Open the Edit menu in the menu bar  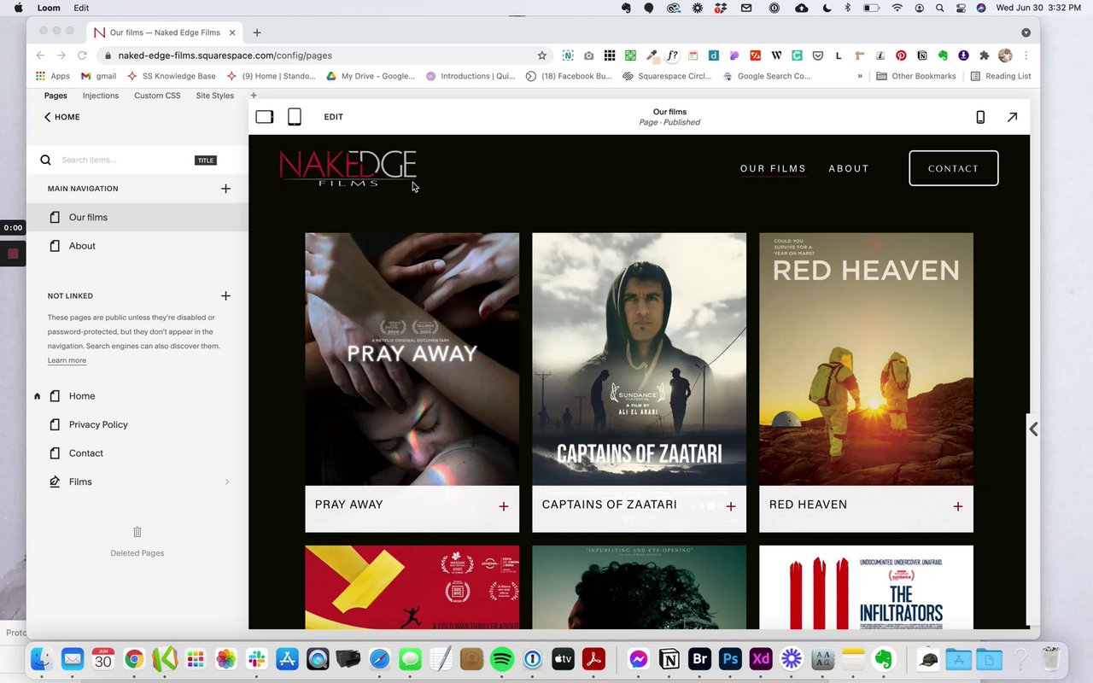click(81, 8)
